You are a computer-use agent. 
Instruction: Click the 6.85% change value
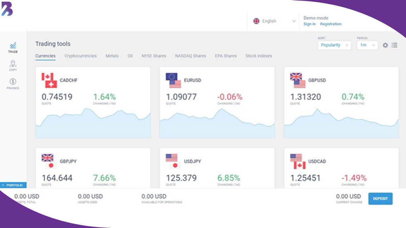(x=229, y=178)
